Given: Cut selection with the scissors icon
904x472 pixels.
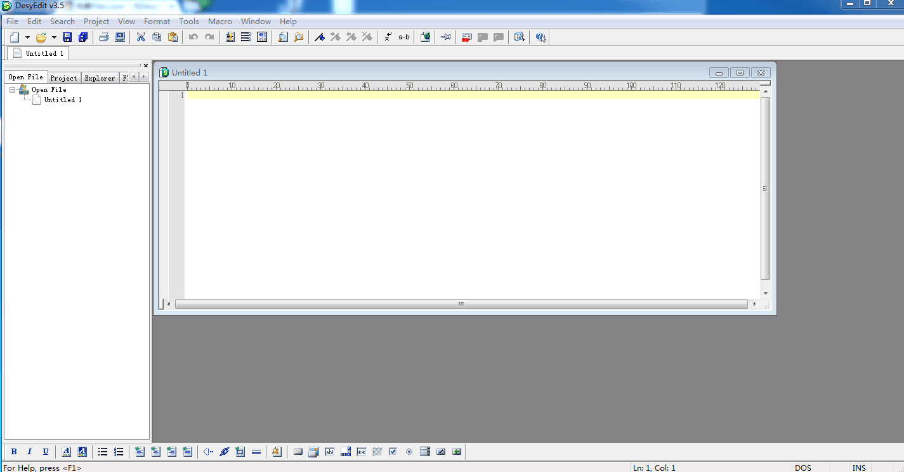Looking at the screenshot, I should 141,37.
